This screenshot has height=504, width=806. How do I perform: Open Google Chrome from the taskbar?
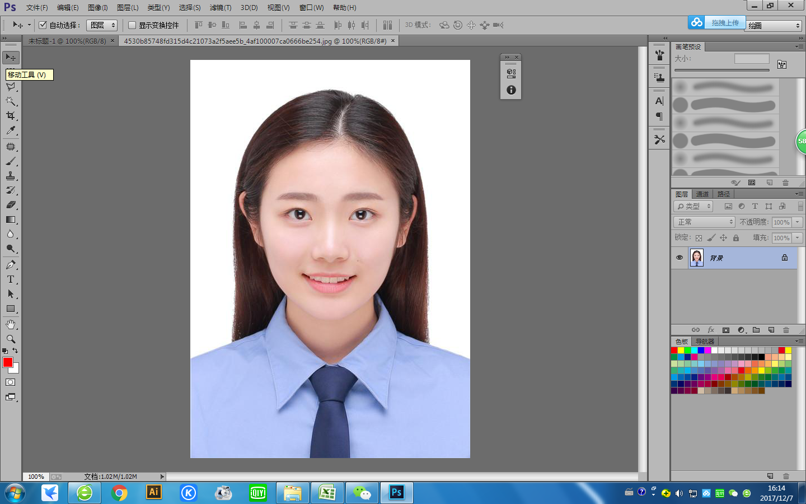(x=119, y=493)
